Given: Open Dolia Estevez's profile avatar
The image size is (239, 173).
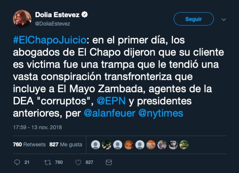Looking at the screenshot, I should click(x=22, y=19).
